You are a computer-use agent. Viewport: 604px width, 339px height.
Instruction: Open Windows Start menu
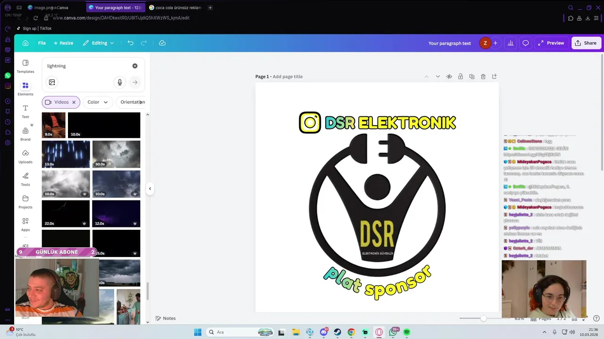pyautogui.click(x=198, y=332)
